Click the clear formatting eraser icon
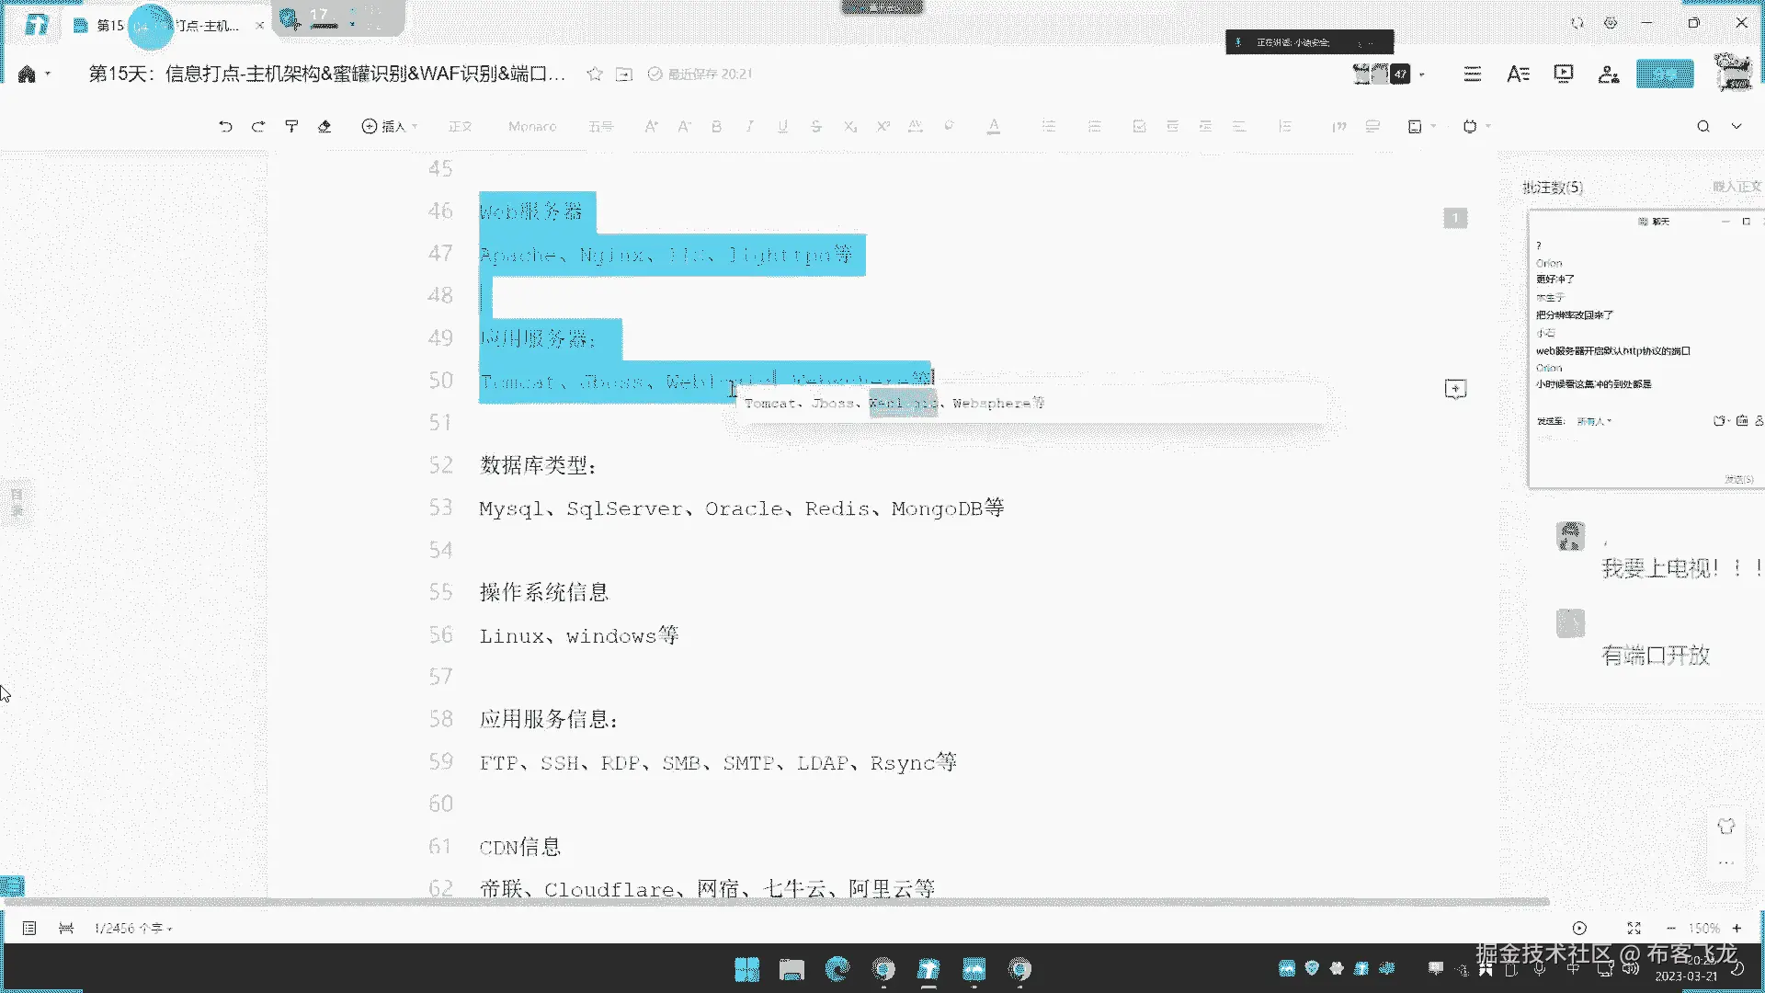 [x=325, y=127]
